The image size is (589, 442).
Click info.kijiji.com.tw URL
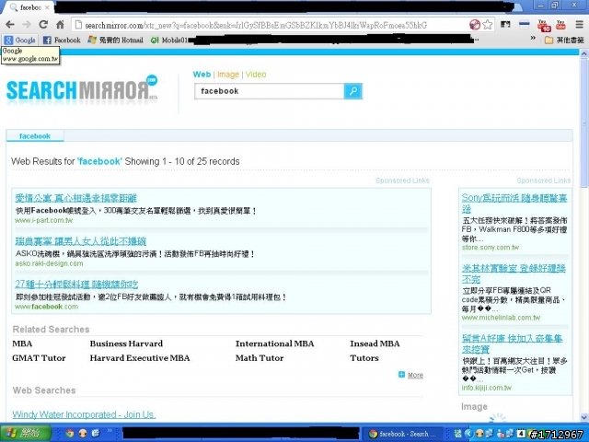pos(487,388)
